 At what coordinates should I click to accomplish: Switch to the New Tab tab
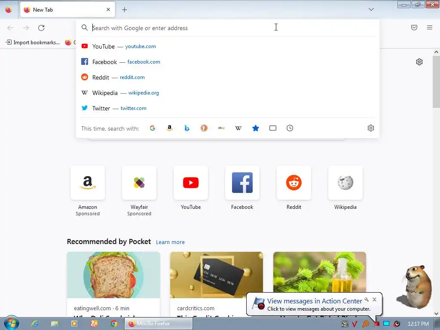tap(67, 9)
